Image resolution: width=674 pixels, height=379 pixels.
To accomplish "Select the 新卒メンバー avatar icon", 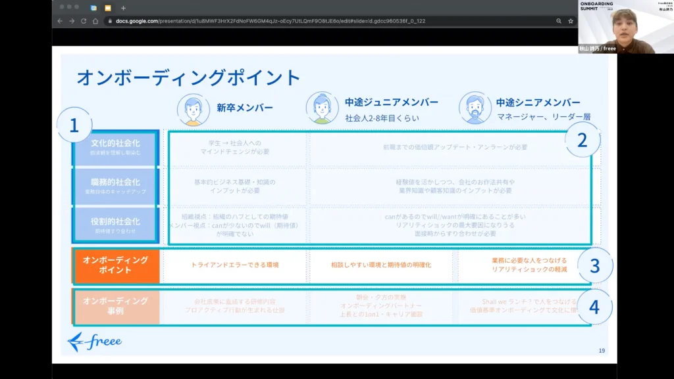I will [x=194, y=109].
